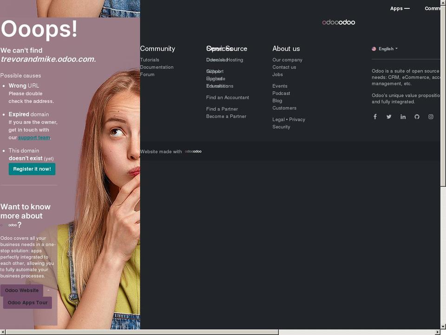Click the About us heading
Image resolution: width=446 pixels, height=335 pixels.
coord(286,49)
